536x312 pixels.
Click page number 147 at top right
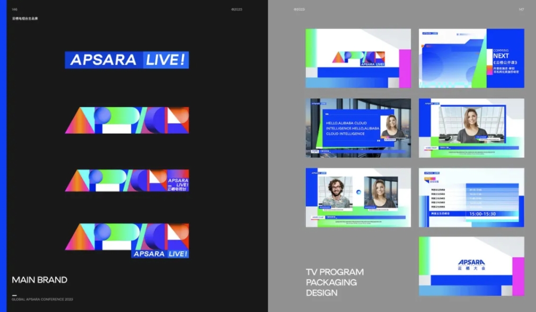pyautogui.click(x=521, y=10)
